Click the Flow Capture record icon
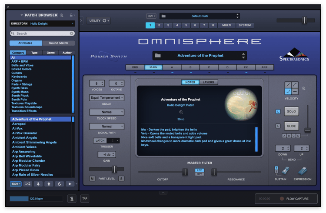Image resolution: width=326 pixels, height=213 pixels. [x=282, y=199]
